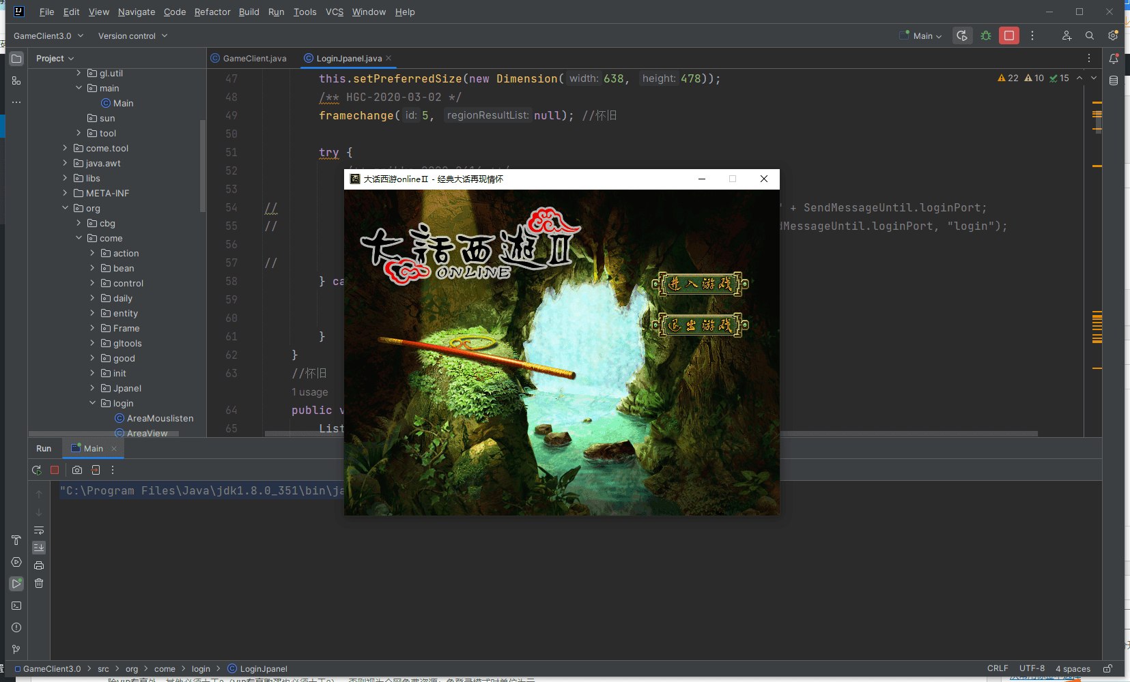
Task: Click the lower game button in the game window
Action: [x=701, y=325]
